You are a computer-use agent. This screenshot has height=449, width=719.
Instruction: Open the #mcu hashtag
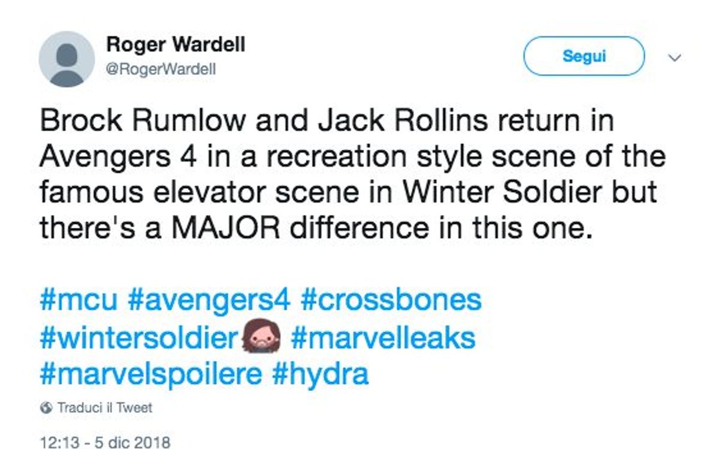78,300
